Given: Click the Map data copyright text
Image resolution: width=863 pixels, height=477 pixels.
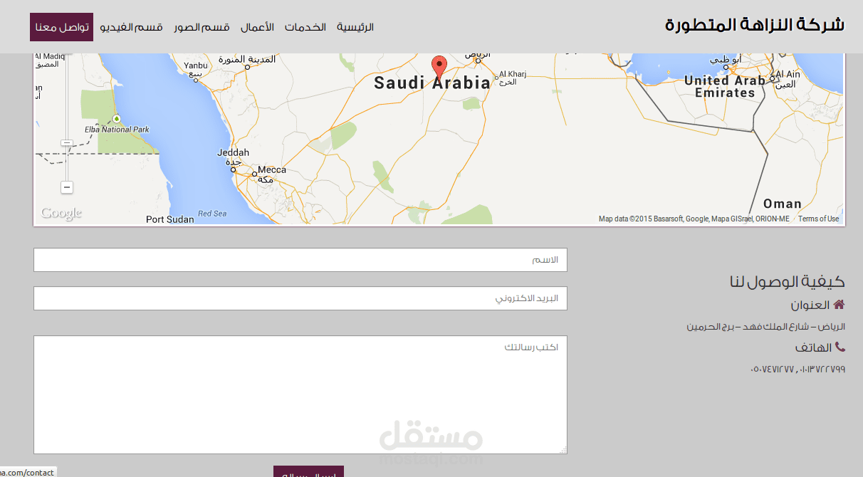Looking at the screenshot, I should click(694, 219).
